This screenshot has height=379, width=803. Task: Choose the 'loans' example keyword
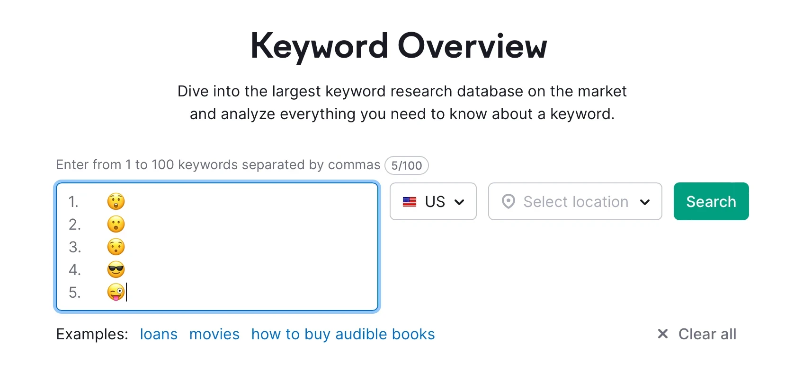point(159,334)
